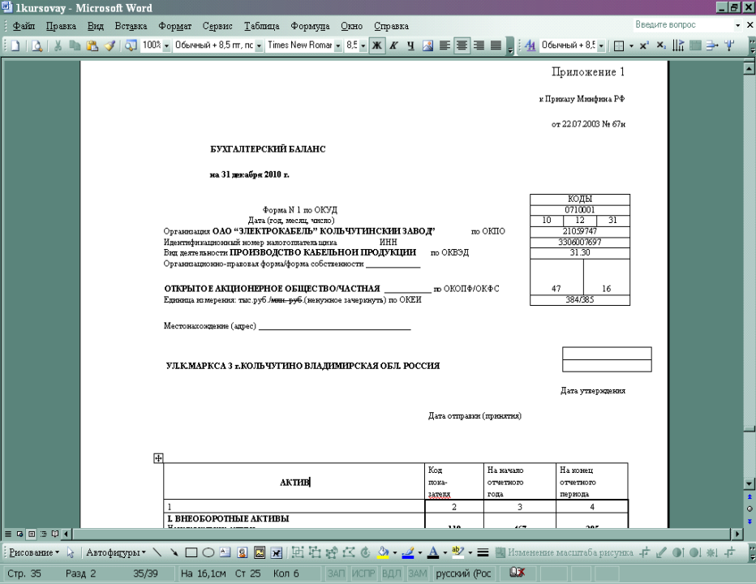Apply font color on drawing toolbar
756x584 pixels.
point(433,552)
